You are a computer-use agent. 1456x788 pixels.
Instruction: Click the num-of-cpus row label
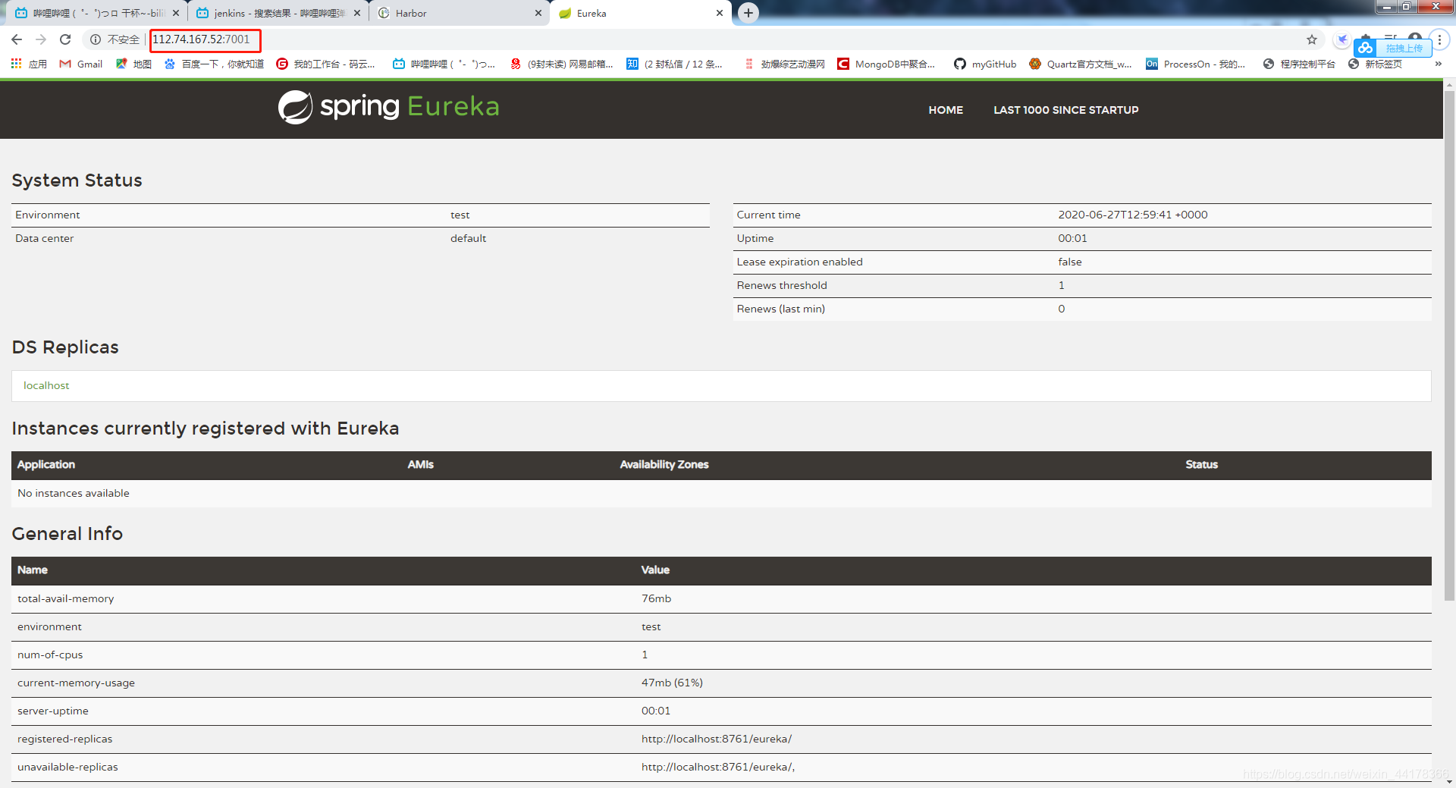point(50,655)
